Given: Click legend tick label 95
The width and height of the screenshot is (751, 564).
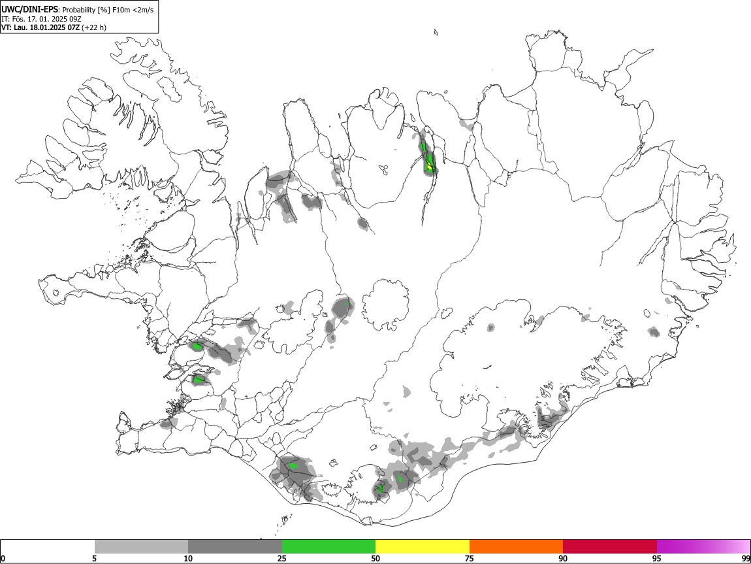Looking at the screenshot, I should 657,558.
